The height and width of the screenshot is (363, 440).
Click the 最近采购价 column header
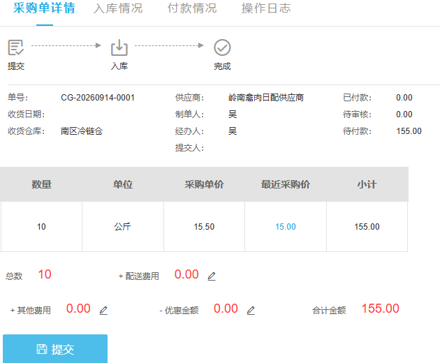(x=286, y=184)
